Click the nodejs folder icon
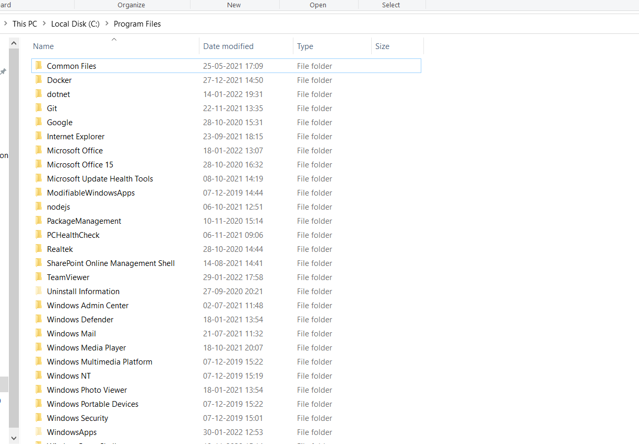 pos(39,207)
